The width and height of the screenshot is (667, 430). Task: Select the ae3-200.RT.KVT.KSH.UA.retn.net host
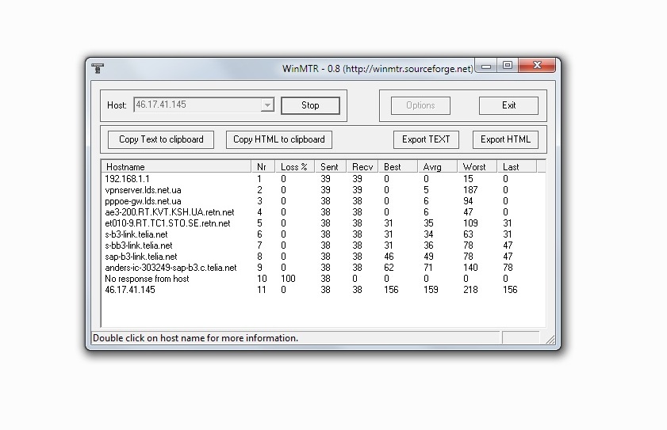169,212
